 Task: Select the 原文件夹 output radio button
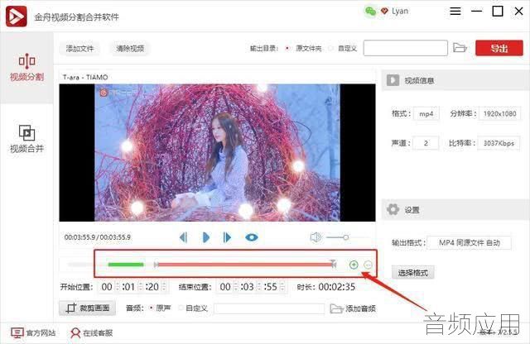coord(287,49)
